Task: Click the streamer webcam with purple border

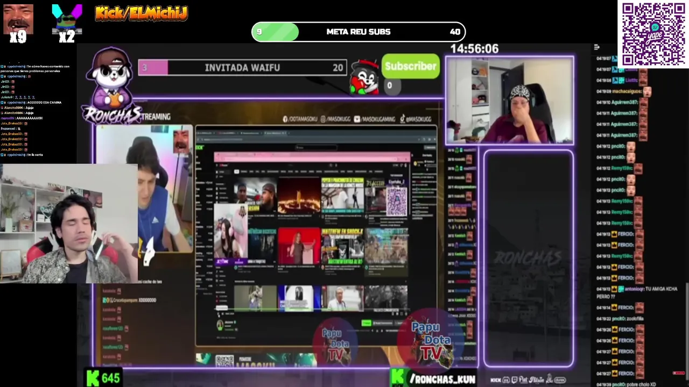Action: pyautogui.click(x=509, y=101)
